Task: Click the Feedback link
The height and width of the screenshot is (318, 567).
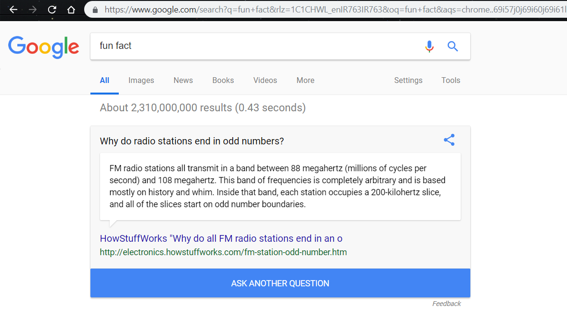Action: coord(447,304)
